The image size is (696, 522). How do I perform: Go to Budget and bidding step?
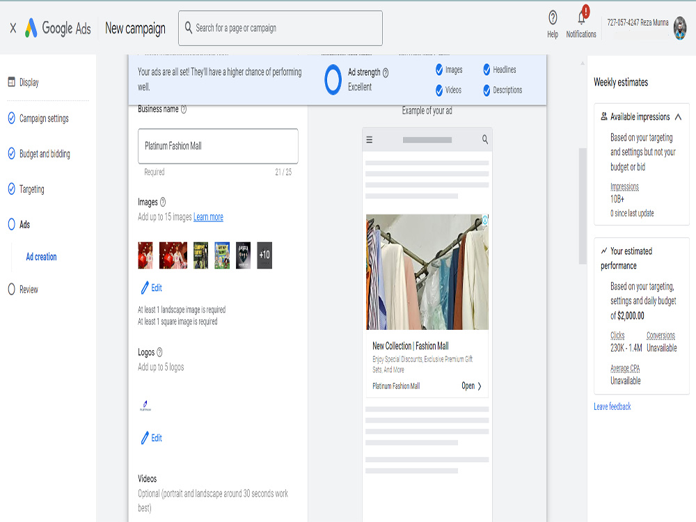pos(45,154)
